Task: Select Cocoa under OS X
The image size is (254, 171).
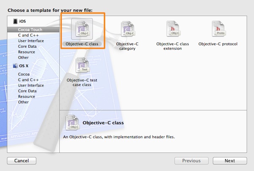Action: [x=24, y=74]
